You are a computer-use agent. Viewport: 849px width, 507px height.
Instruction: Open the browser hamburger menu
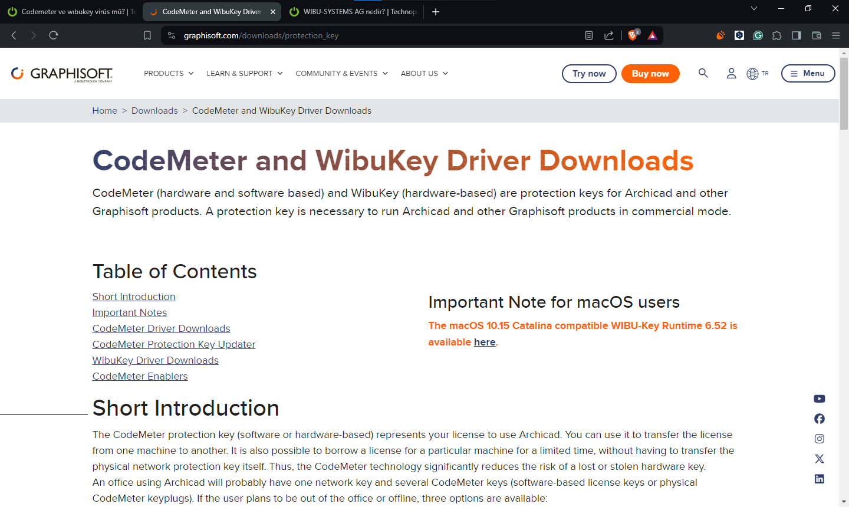(x=836, y=35)
